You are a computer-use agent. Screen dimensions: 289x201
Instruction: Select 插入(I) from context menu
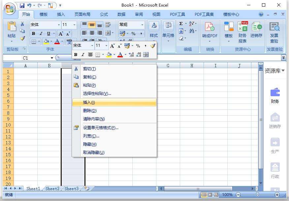pos(114,102)
